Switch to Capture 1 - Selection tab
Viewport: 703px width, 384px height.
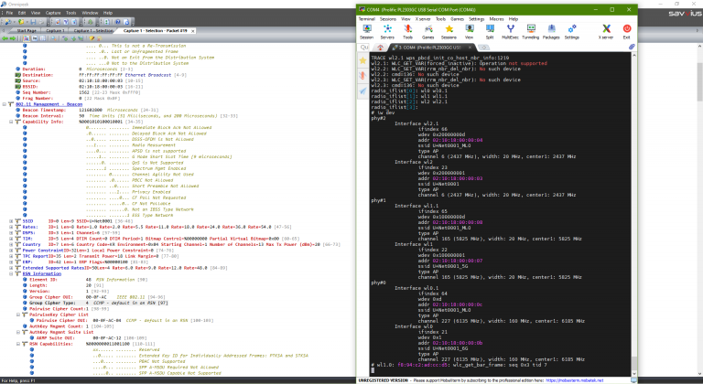pos(92,31)
